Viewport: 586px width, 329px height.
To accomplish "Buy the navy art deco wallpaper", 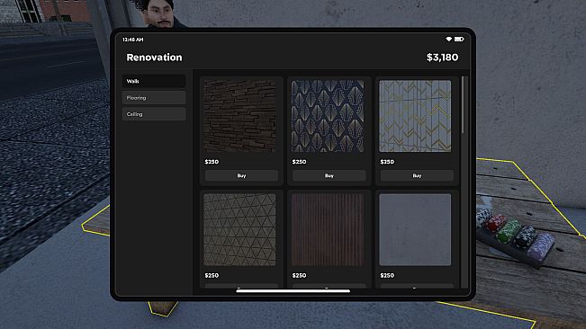I will coord(329,175).
